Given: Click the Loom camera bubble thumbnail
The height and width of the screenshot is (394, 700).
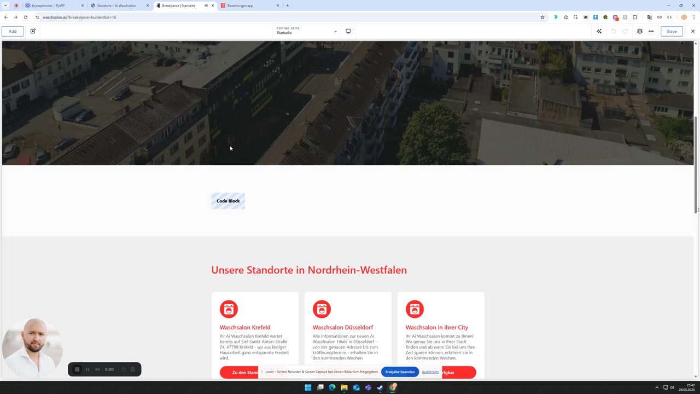Looking at the screenshot, I should pyautogui.click(x=32, y=348).
